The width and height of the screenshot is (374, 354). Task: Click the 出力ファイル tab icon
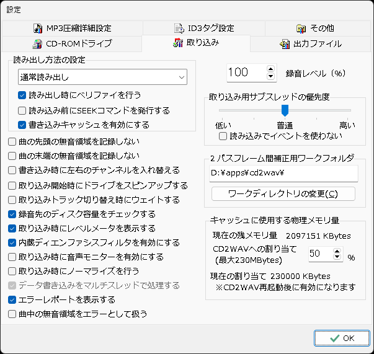285,44
